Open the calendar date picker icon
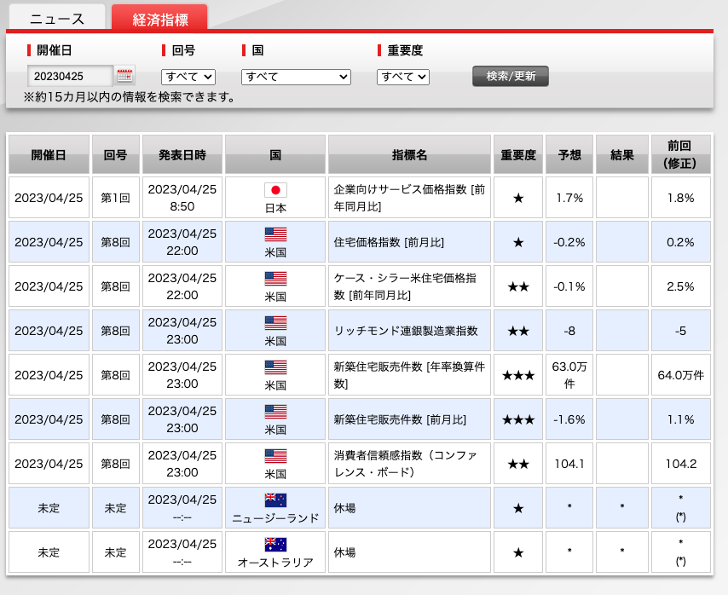This screenshot has width=728, height=595. click(125, 76)
